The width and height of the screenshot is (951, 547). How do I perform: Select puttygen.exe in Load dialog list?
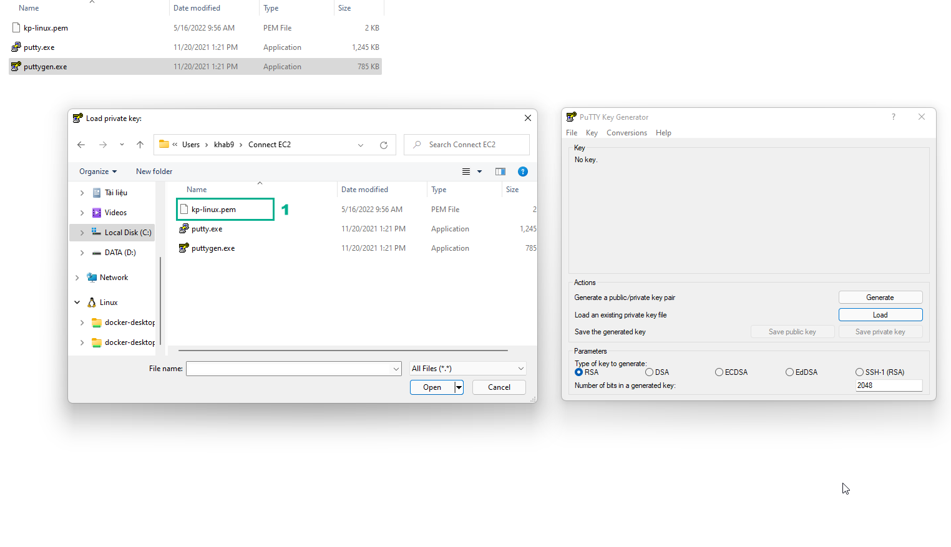213,248
